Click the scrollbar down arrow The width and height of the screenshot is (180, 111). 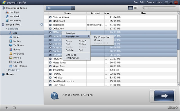[x=178, y=84]
